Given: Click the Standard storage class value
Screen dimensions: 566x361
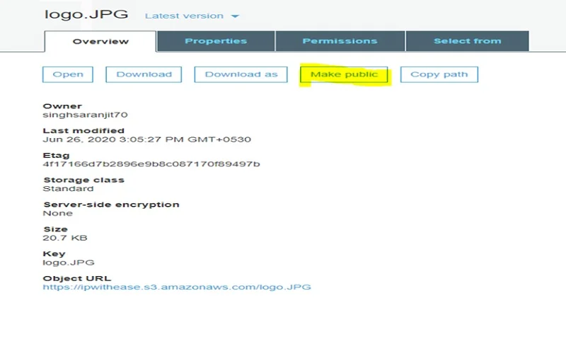Looking at the screenshot, I should tap(68, 189).
